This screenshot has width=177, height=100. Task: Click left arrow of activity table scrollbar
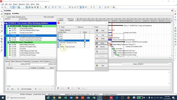5,58
